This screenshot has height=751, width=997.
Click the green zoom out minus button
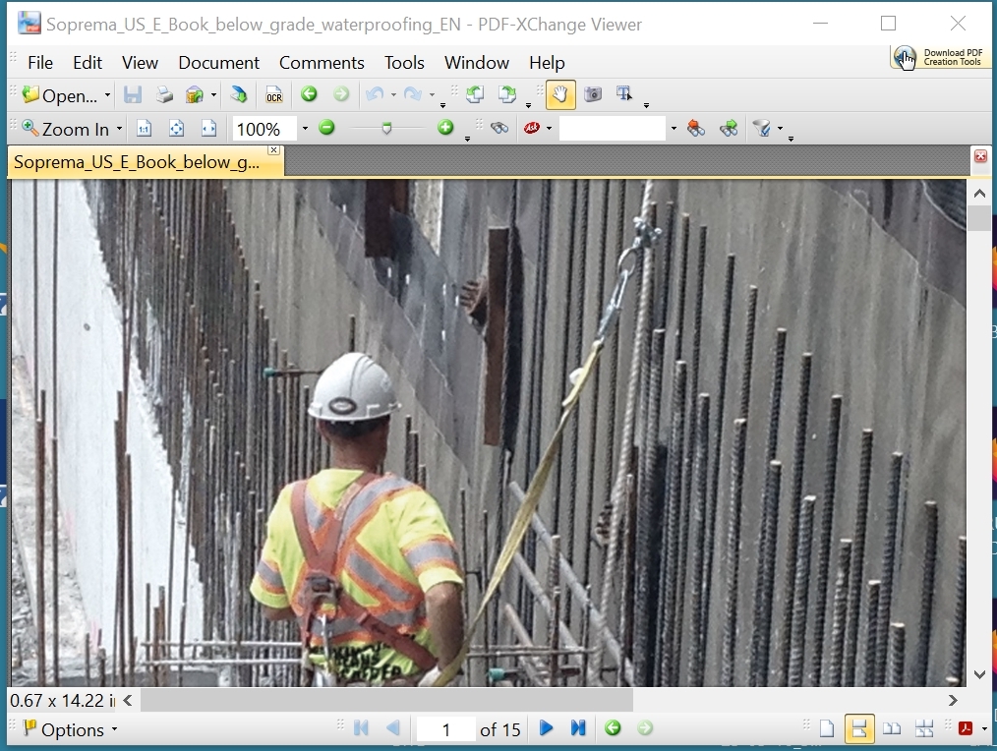tap(327, 128)
